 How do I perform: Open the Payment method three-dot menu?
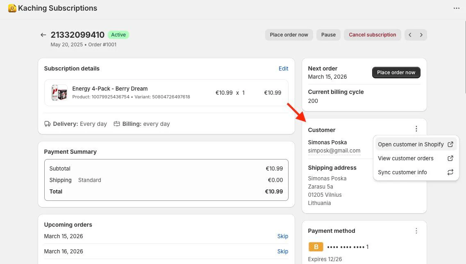pos(416,231)
